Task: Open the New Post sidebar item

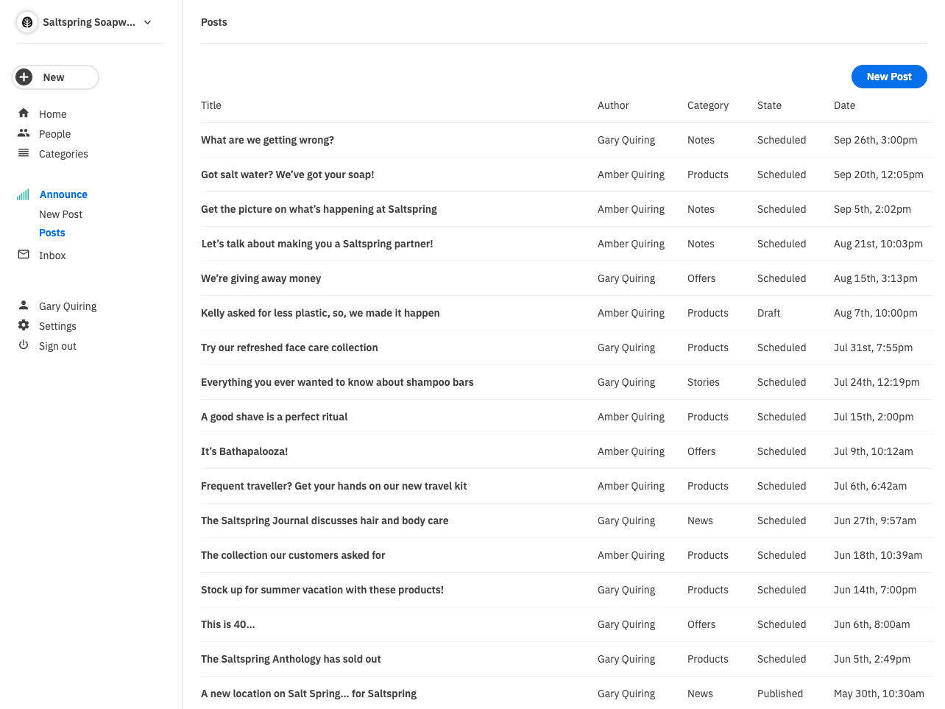Action: 60,214
